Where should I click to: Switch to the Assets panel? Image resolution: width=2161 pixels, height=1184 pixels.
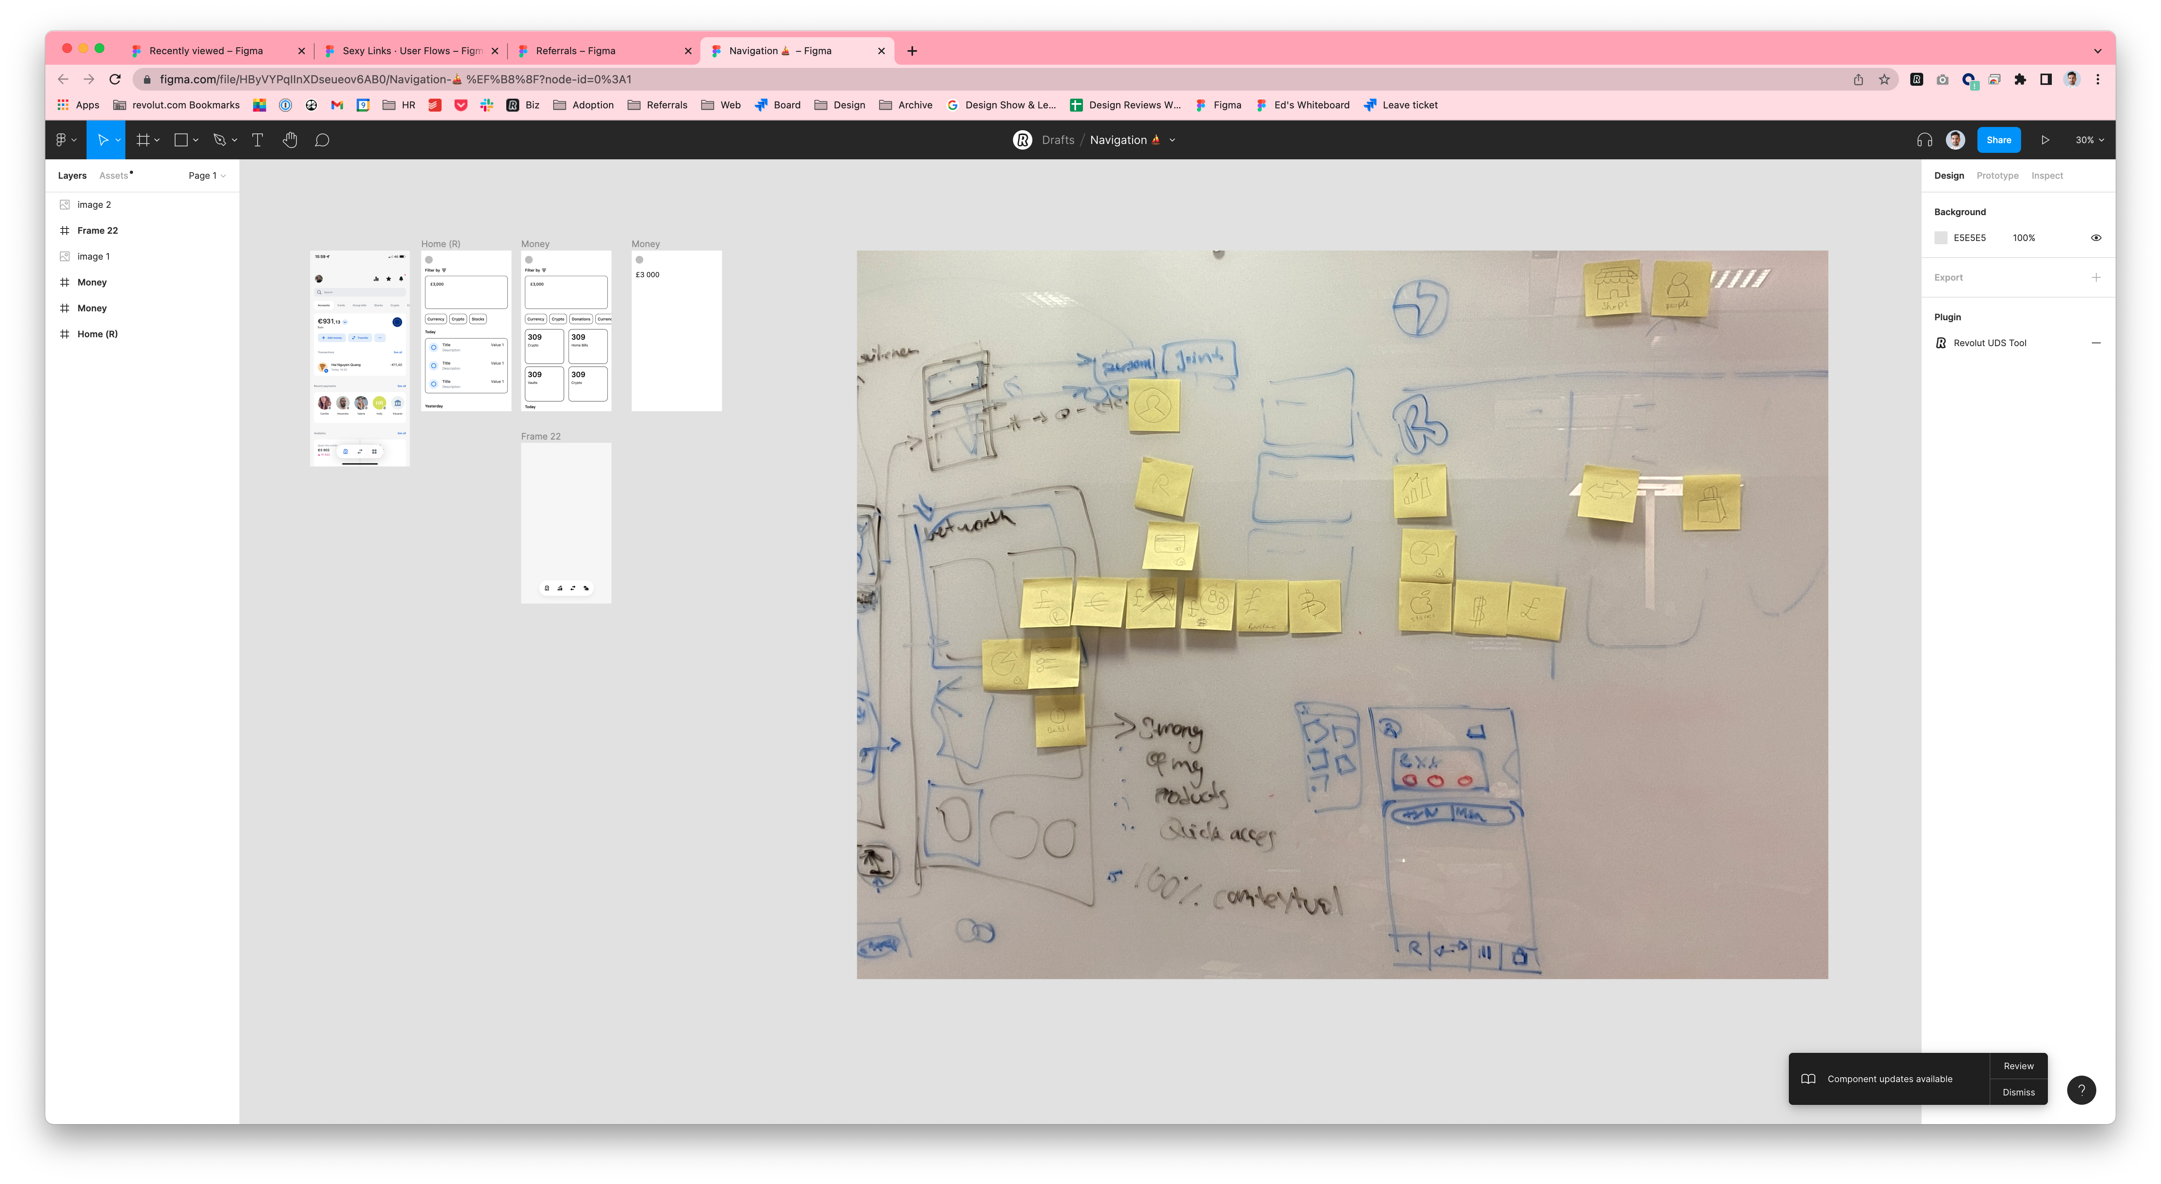pyautogui.click(x=114, y=175)
